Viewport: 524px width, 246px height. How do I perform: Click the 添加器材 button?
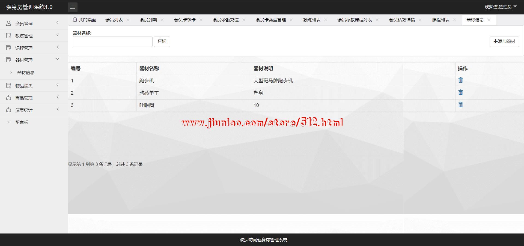(x=504, y=41)
